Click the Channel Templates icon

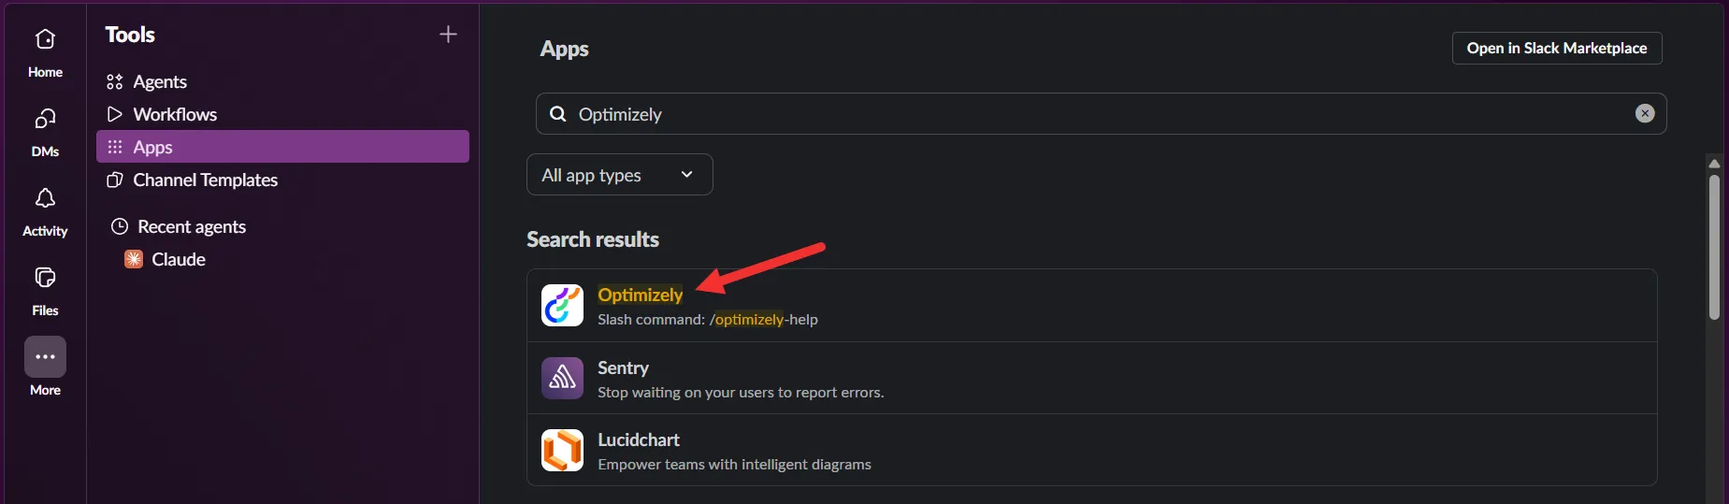click(115, 180)
